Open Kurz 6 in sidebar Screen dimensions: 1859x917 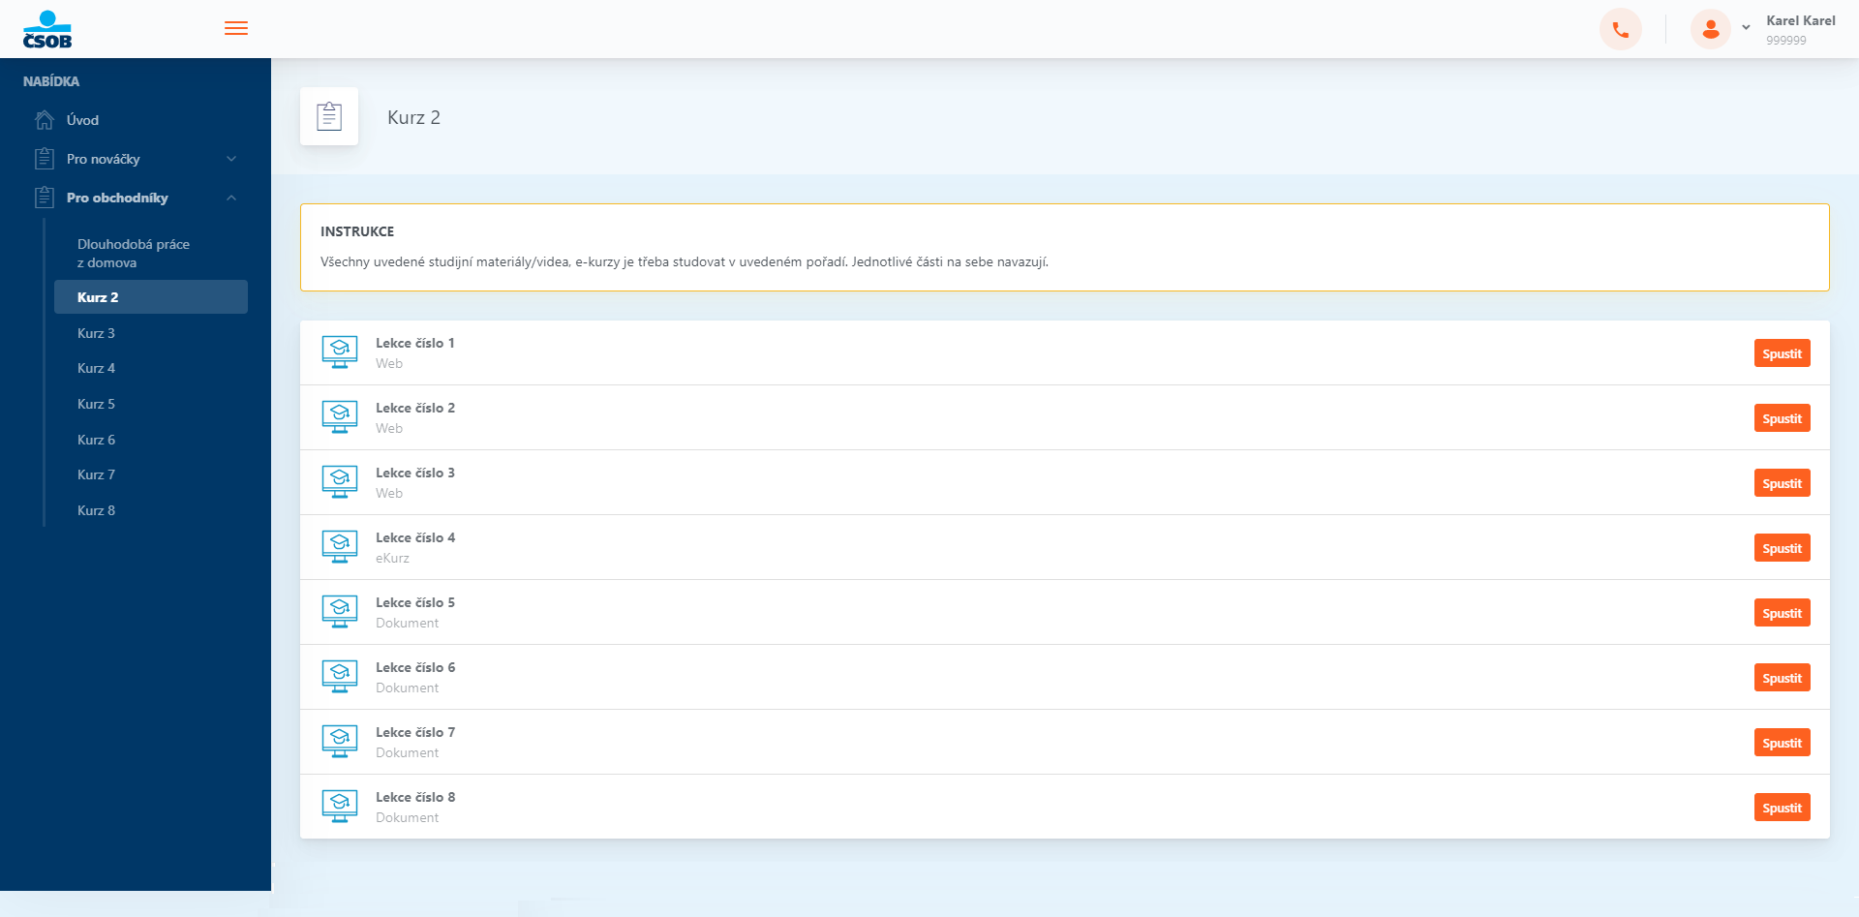pyautogui.click(x=96, y=440)
